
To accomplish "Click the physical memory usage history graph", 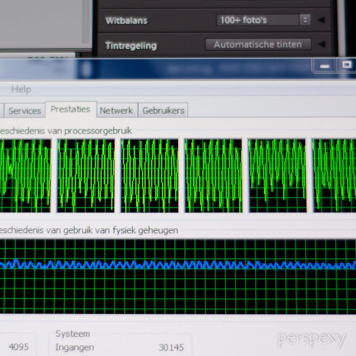I will tap(178, 276).
